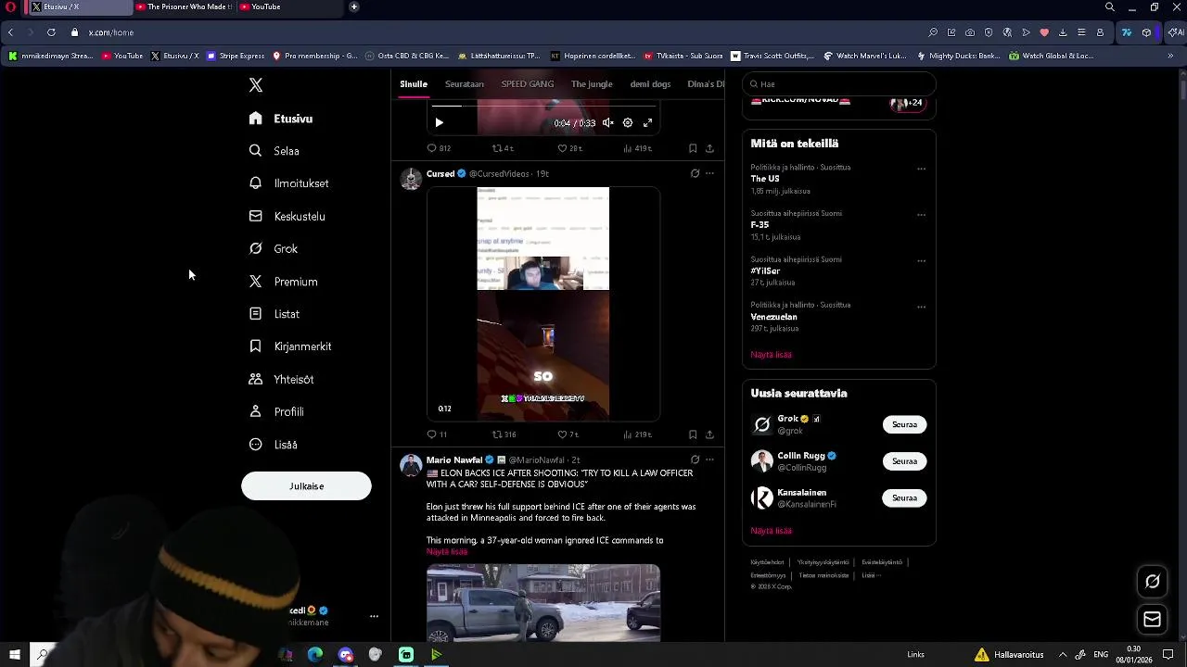Open options for F-35 trend

pyautogui.click(x=921, y=214)
